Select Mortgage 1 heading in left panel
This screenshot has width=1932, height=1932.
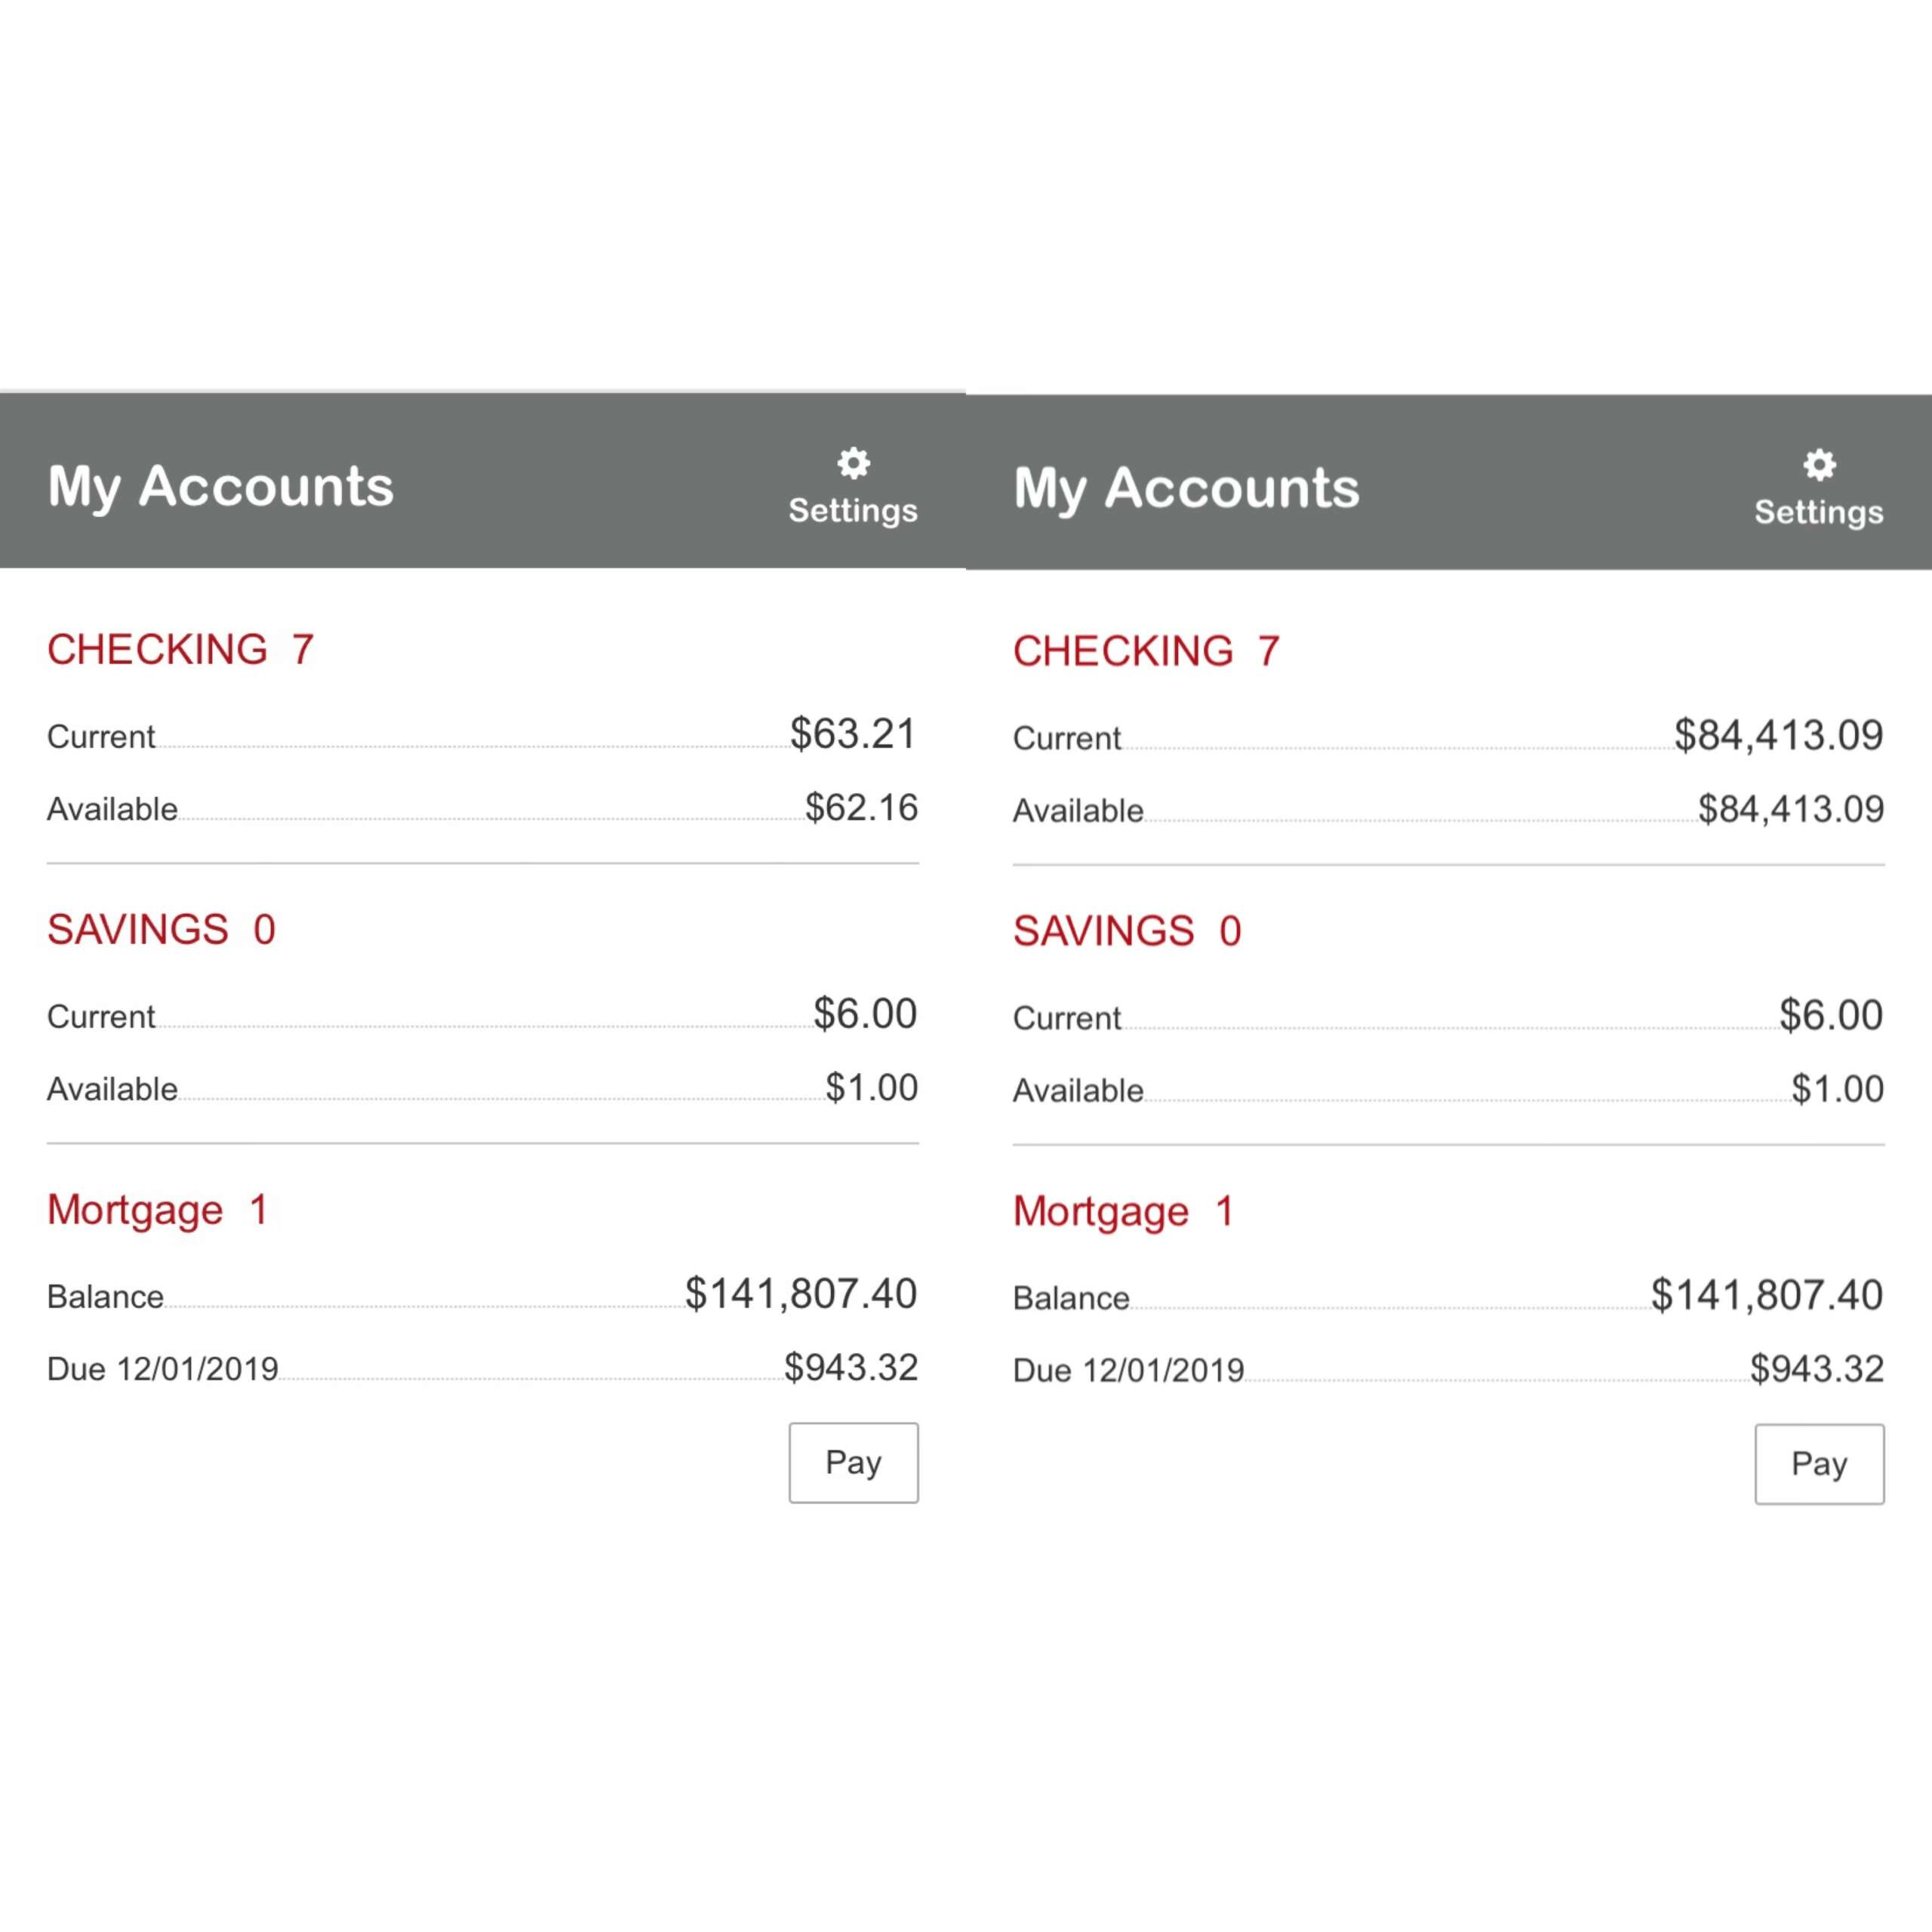[157, 1210]
